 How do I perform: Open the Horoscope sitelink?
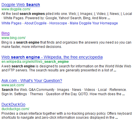[x=58, y=23]
